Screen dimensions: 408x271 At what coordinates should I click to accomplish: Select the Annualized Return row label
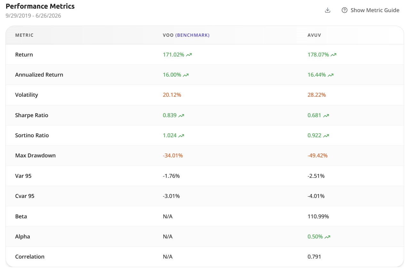(x=39, y=75)
